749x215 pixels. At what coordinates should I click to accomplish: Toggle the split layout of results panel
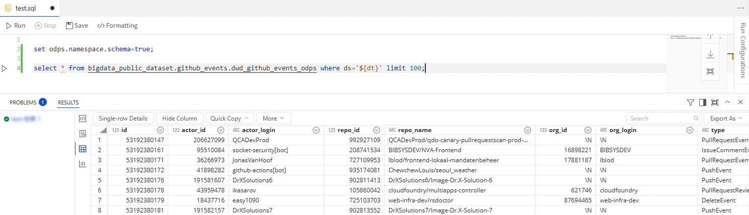(x=703, y=102)
